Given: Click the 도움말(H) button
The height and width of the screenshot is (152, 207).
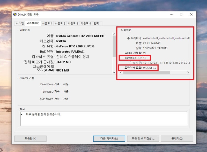Looking at the screenshot, I should pos(30,139).
